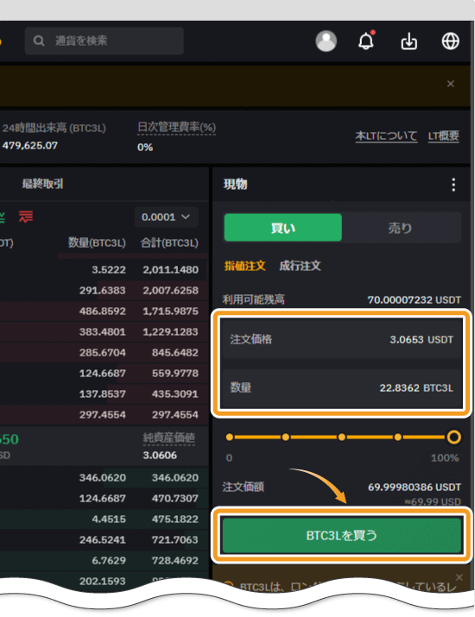The image size is (475, 617).
Task: Open the notifications bell
Action: pos(366,41)
